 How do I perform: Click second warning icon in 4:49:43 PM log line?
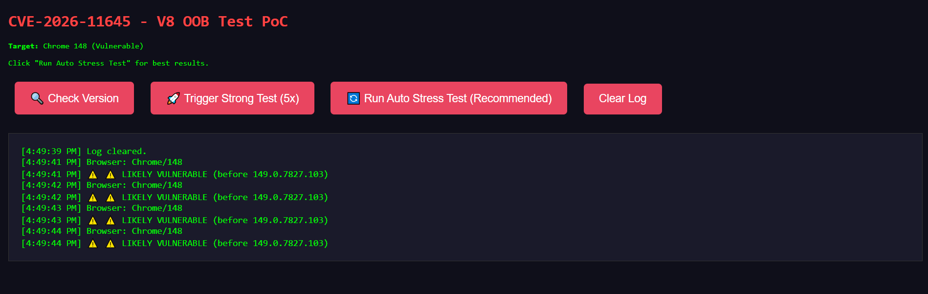(x=110, y=221)
